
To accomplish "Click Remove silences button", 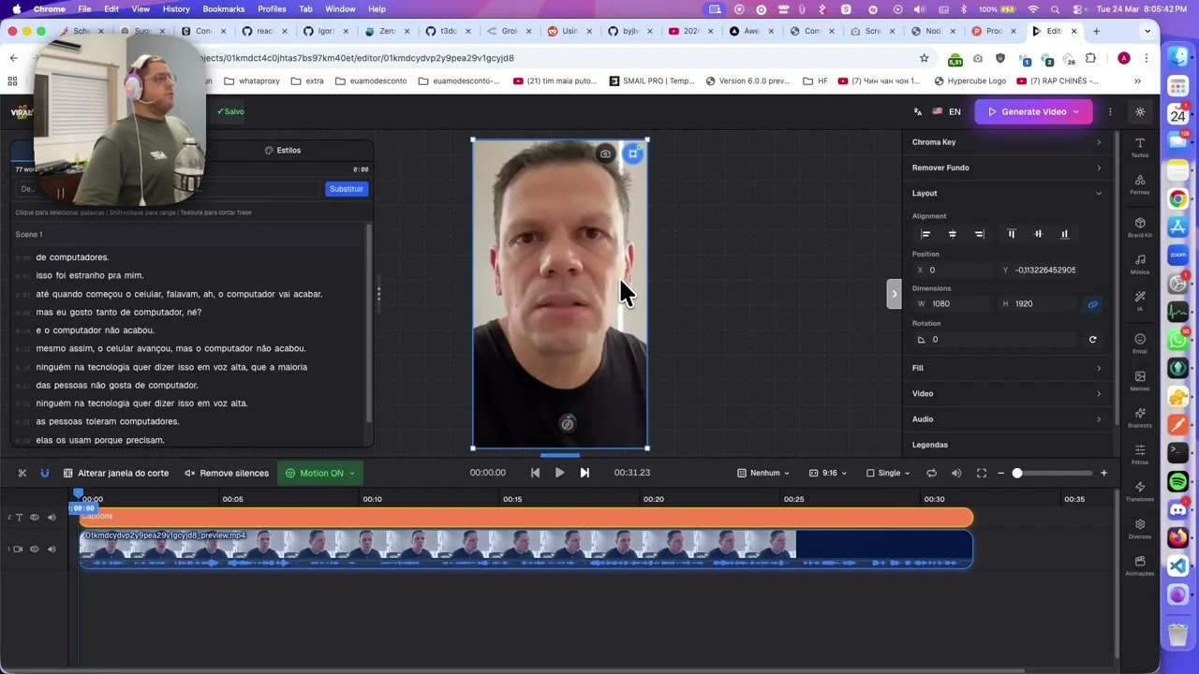I will point(227,473).
